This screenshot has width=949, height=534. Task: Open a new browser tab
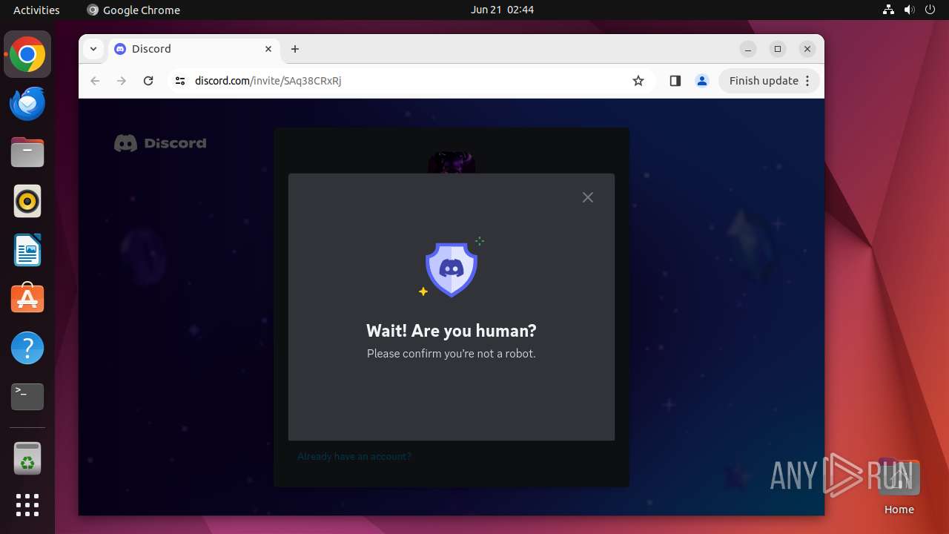click(295, 49)
